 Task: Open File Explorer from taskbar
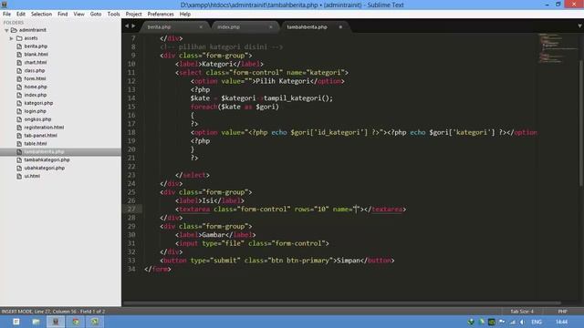(36, 322)
